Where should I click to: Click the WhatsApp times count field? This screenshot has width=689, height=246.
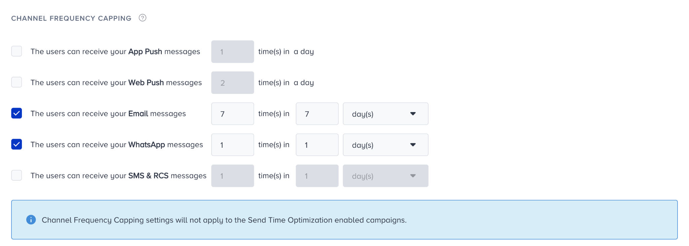(x=232, y=145)
